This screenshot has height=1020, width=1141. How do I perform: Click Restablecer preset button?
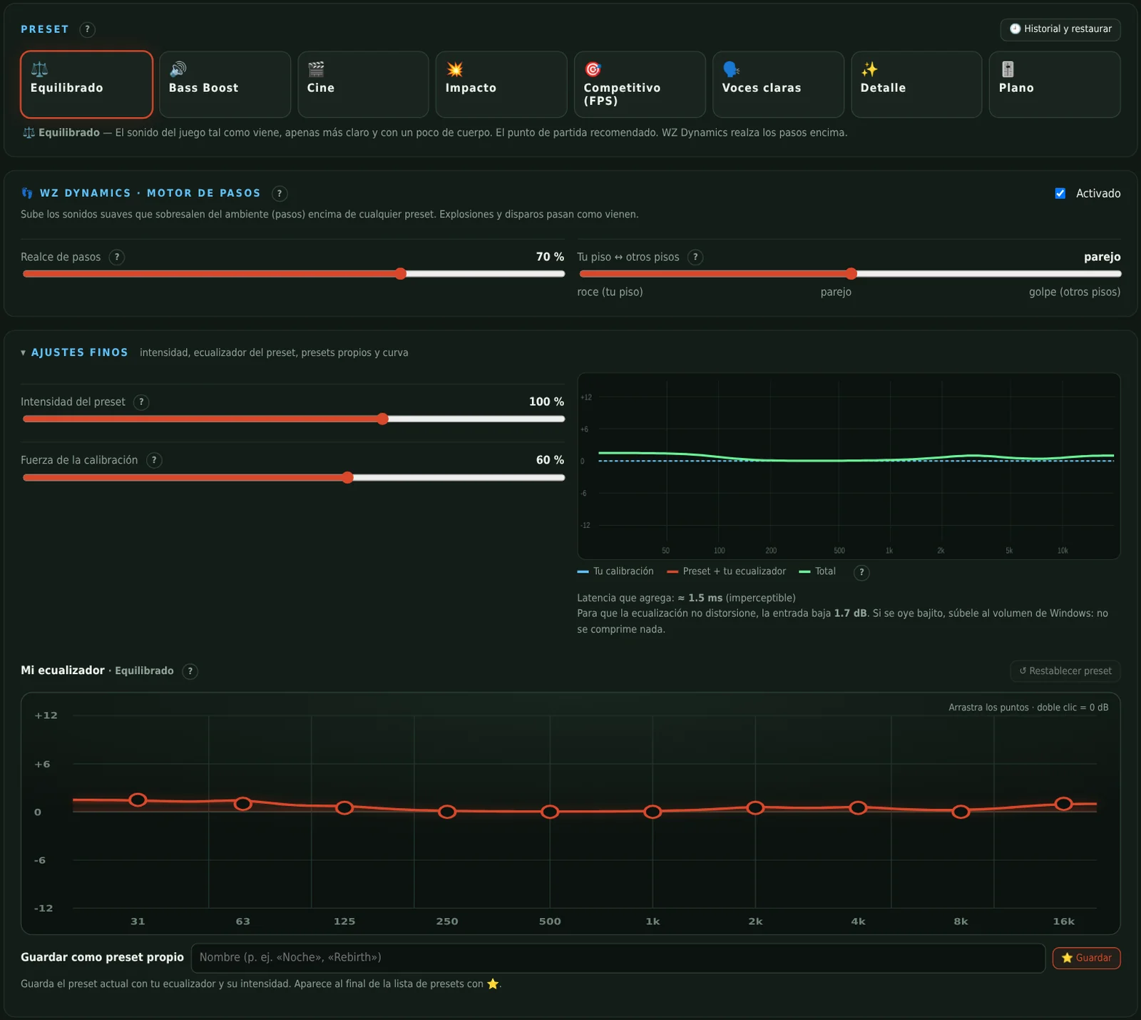point(1065,671)
